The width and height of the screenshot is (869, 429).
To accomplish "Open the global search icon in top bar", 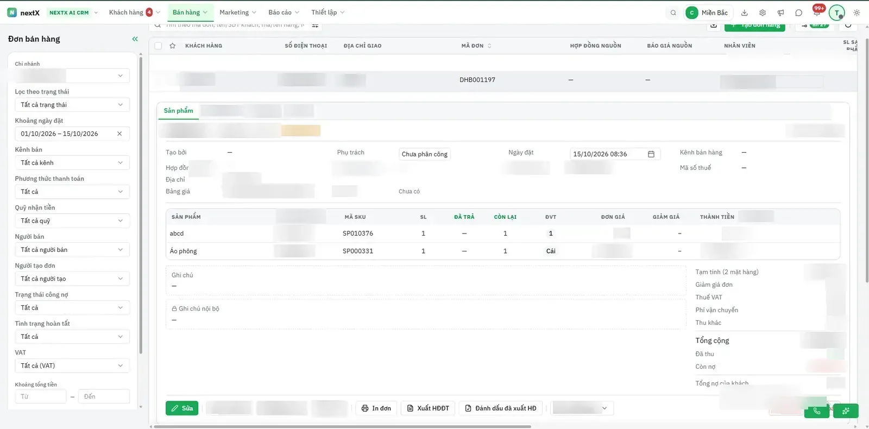I will 673,12.
